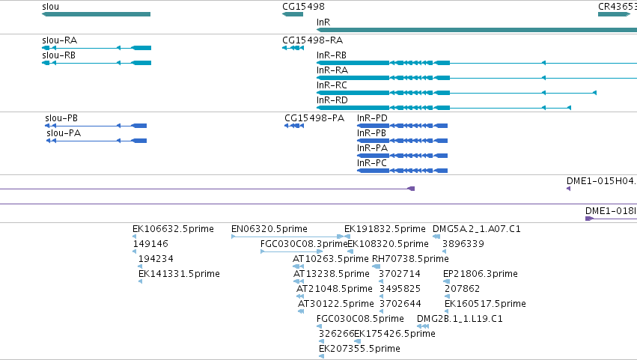This screenshot has width=637, height=360.
Task: Select the slou-RB transcript glyph
Action: (97, 63)
